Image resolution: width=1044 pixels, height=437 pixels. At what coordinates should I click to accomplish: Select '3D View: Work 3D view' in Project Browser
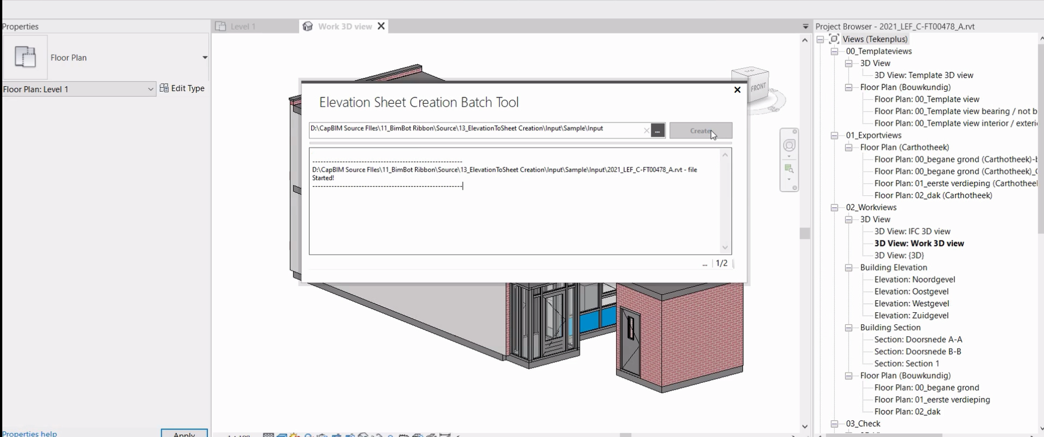tap(919, 243)
